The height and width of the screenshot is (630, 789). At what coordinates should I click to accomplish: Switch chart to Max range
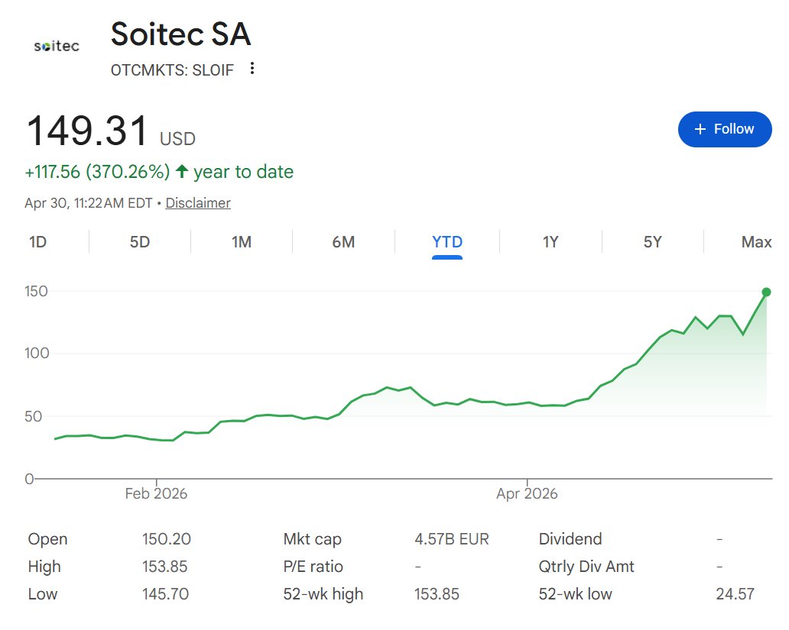tap(756, 242)
